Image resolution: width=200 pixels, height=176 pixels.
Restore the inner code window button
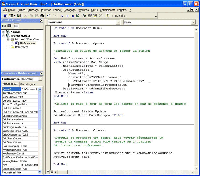click(192, 10)
